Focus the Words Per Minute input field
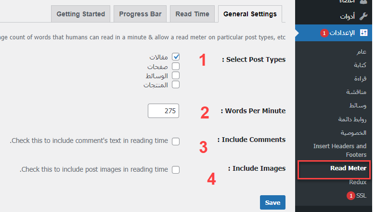376x212 pixels. (163, 110)
